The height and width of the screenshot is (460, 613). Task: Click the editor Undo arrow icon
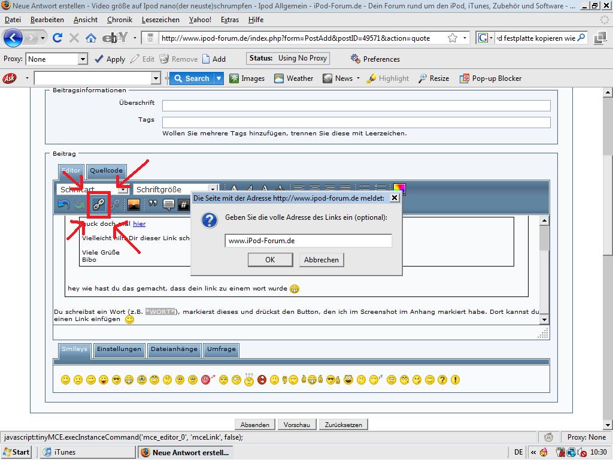(63, 204)
